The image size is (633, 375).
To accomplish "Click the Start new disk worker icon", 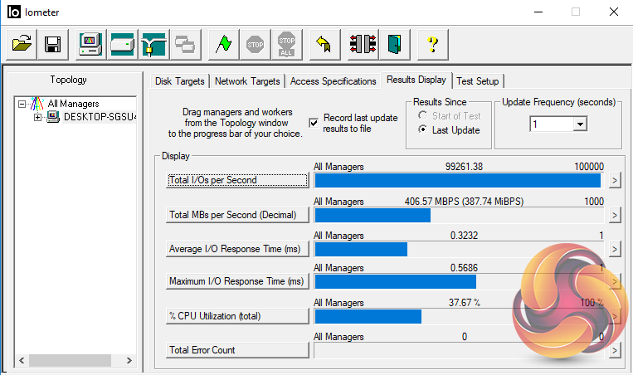I will tap(122, 44).
